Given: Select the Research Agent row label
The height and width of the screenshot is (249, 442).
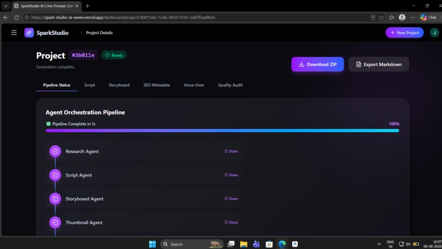Looking at the screenshot, I should (82, 152).
